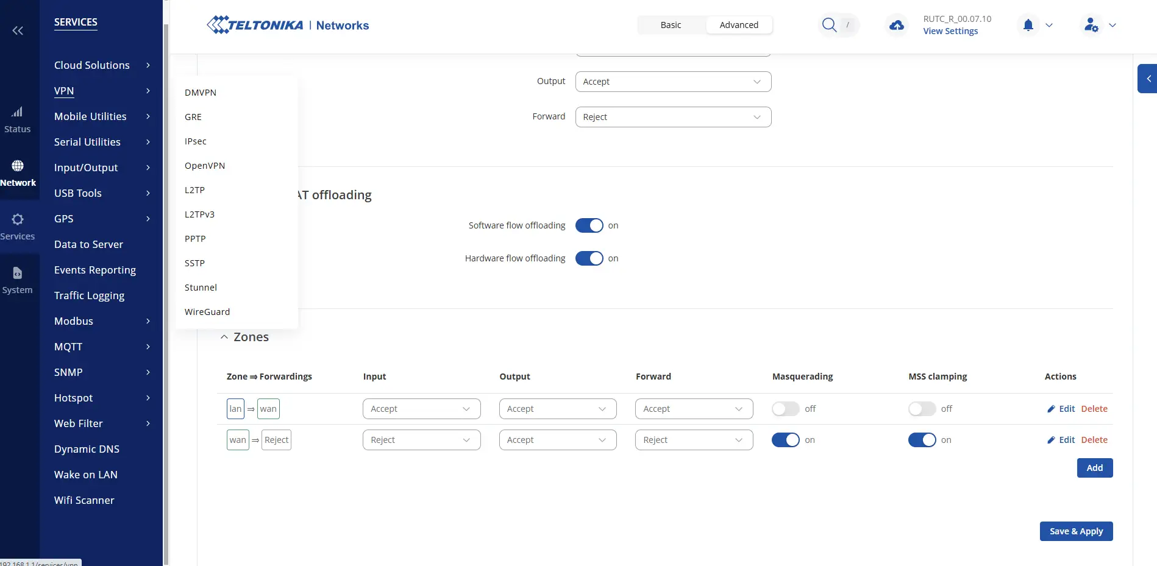This screenshot has height=566, width=1157.
Task: Click the Save & Apply button
Action: tap(1076, 531)
